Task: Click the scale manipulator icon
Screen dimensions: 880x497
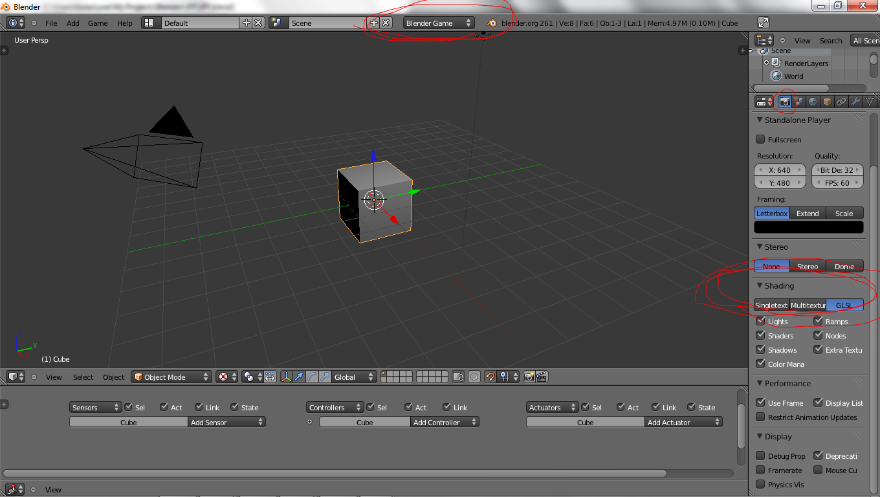Action: [325, 377]
